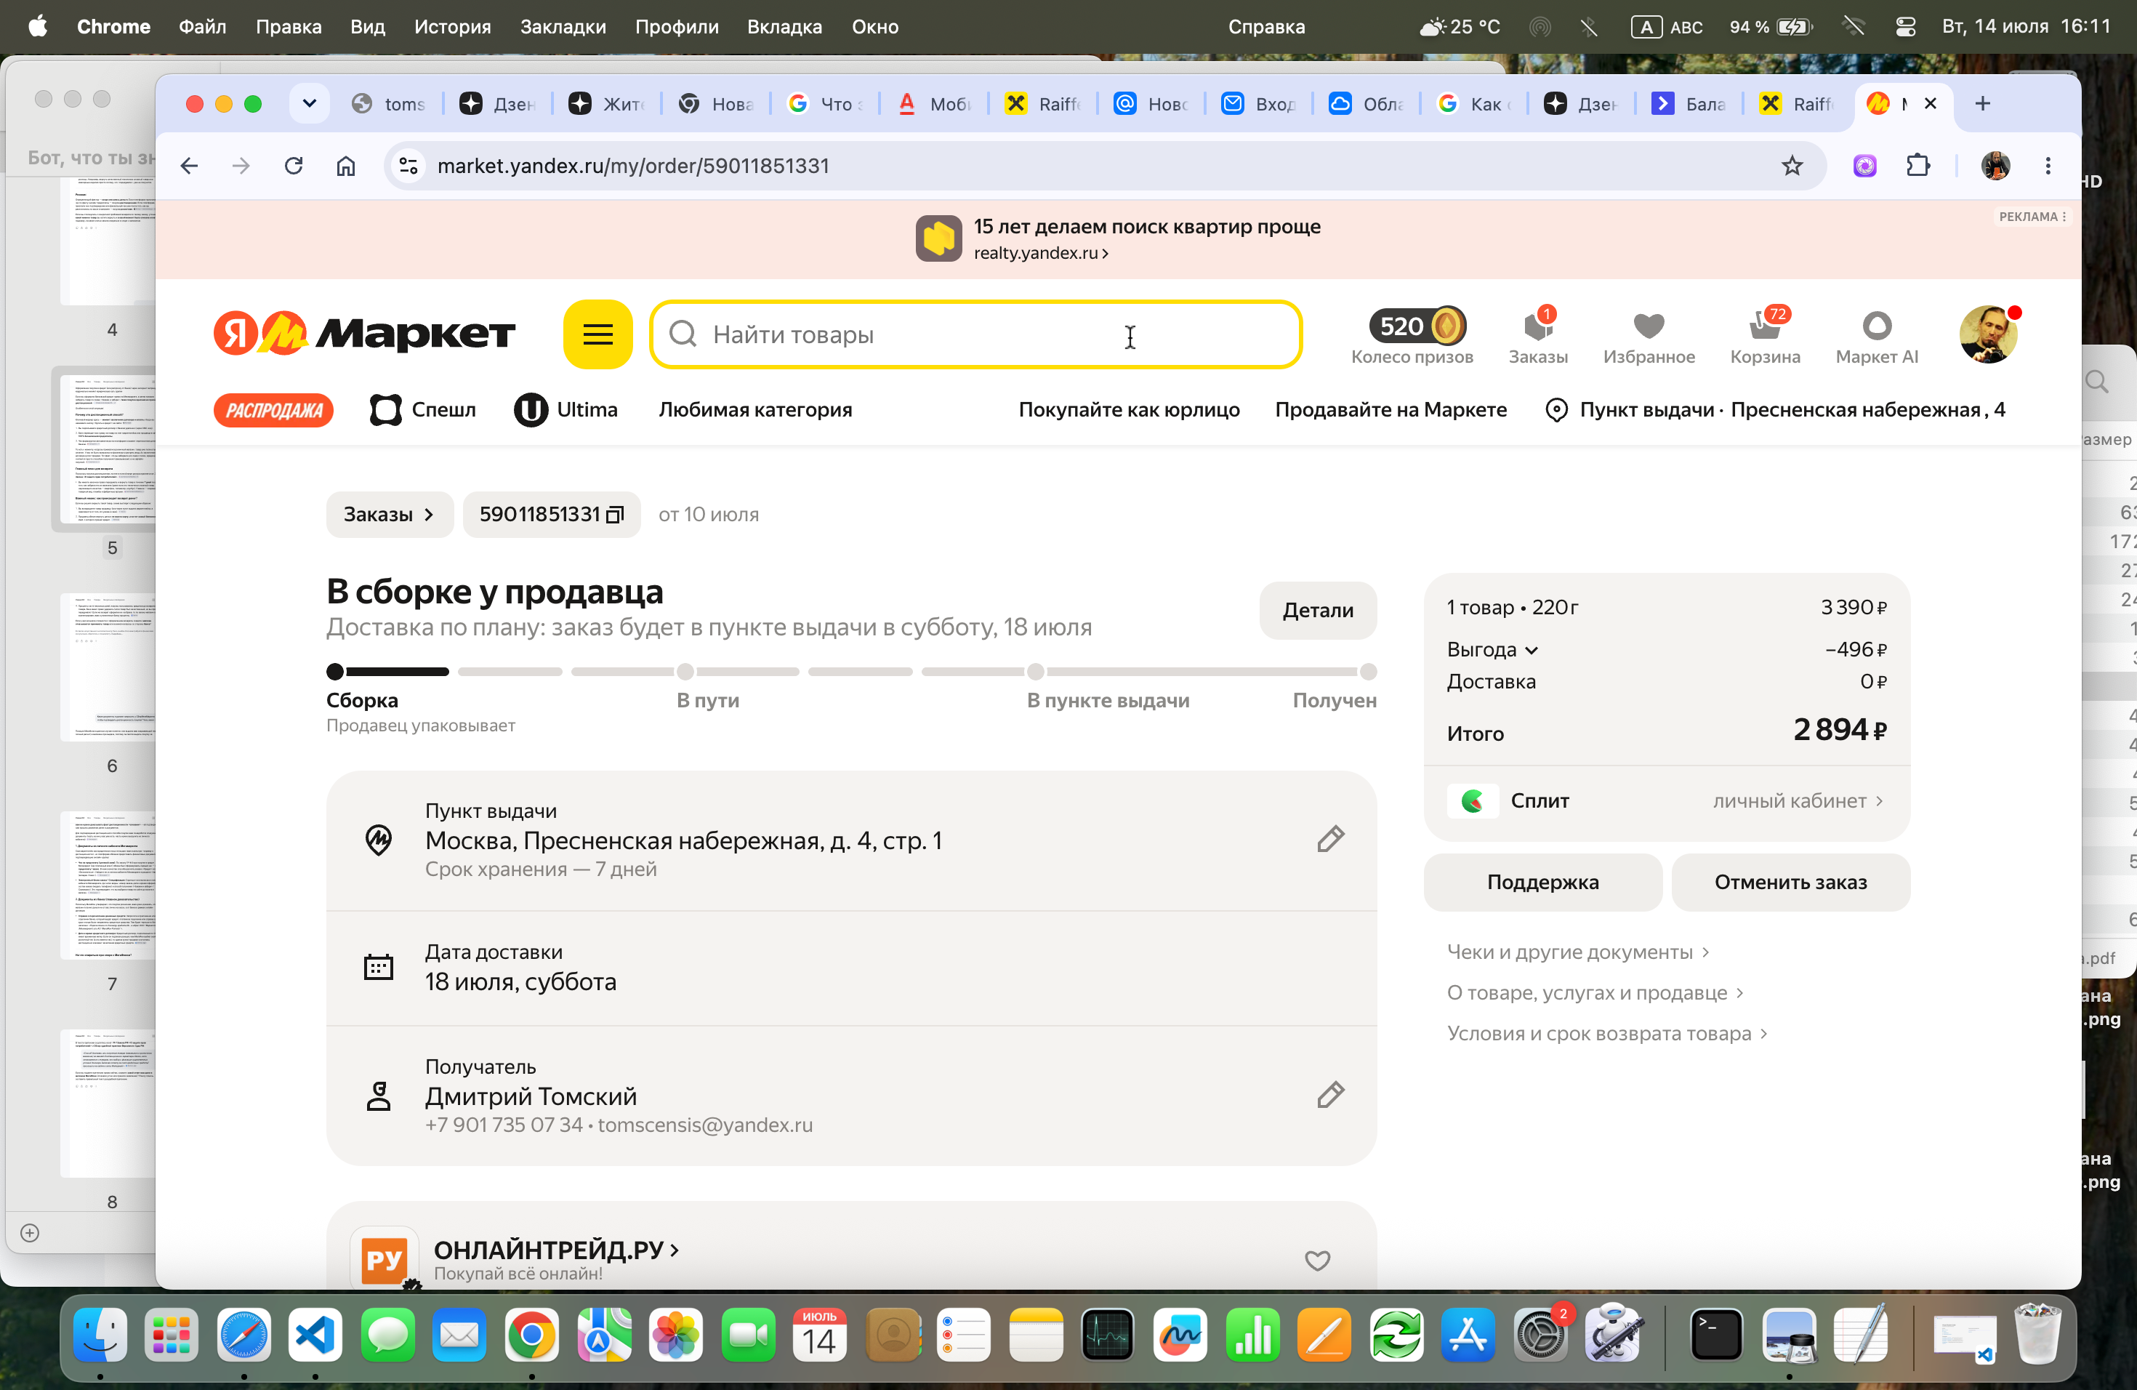Click the В пути progress marker

click(685, 672)
